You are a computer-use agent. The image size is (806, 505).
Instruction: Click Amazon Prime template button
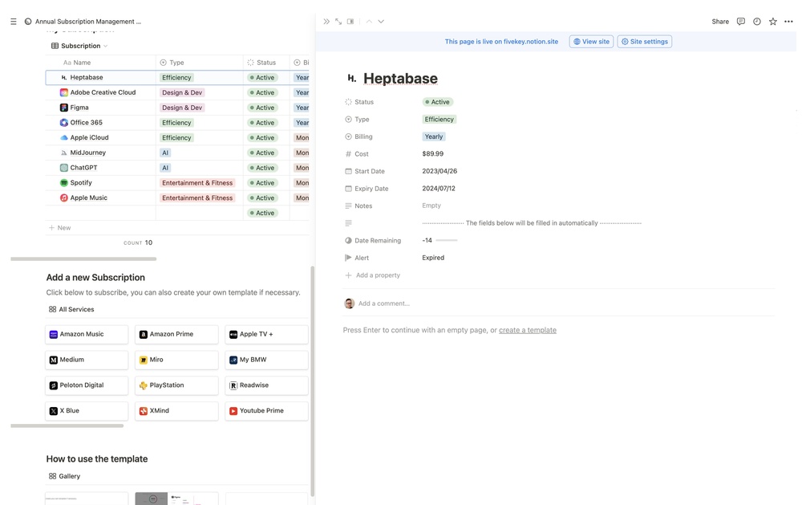(176, 334)
